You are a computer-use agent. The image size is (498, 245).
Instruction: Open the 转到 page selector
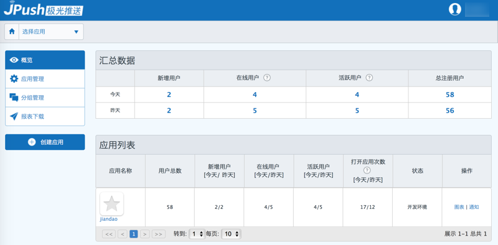(x=197, y=234)
